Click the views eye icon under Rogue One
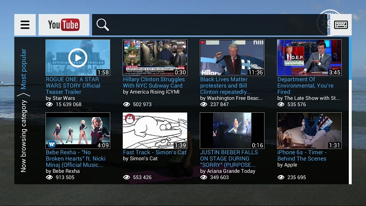This screenshot has width=366, height=206. [x=49, y=105]
